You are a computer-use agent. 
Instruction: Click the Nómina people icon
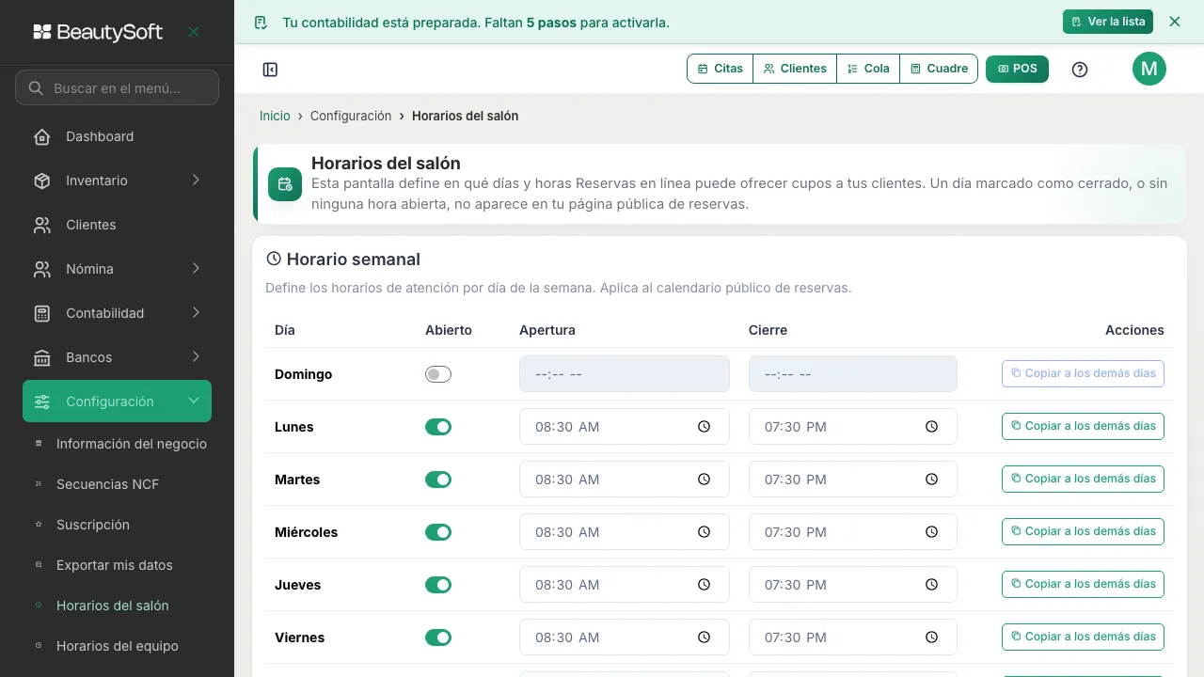pyautogui.click(x=42, y=269)
